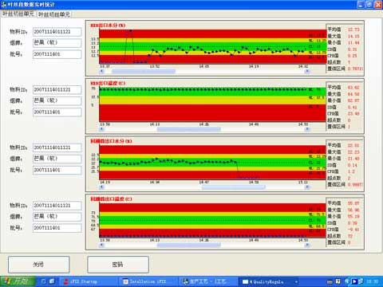The width and height of the screenshot is (383, 287).
Task: Click 物料ID field beside the second chart
Action: point(57,90)
